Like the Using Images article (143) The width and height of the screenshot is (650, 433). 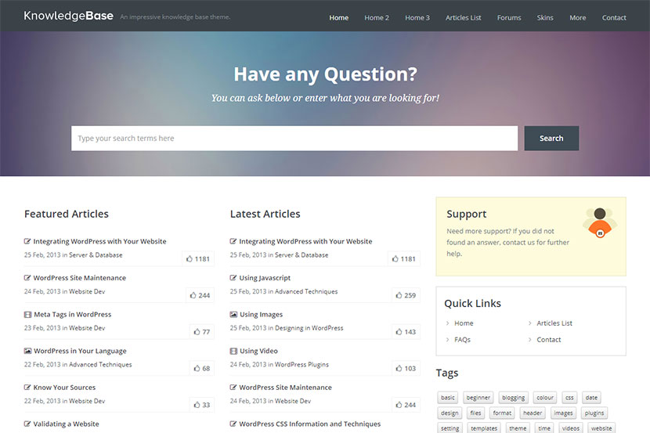(406, 332)
